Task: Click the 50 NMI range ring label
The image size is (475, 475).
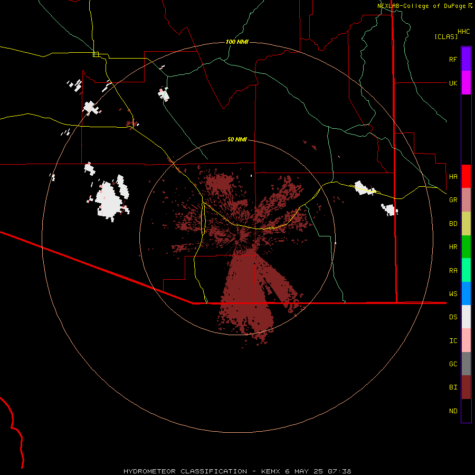Action: [x=237, y=139]
